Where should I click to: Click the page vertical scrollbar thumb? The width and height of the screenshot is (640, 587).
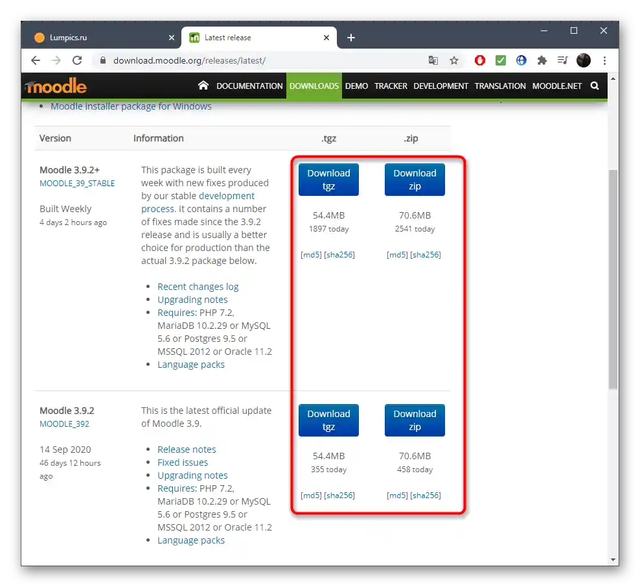(613, 279)
